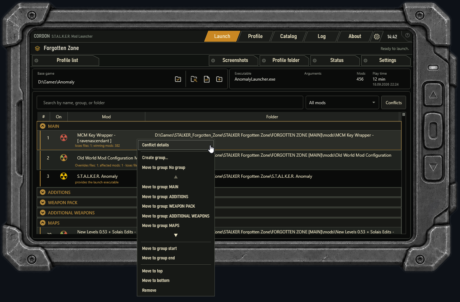460x302 pixels.
Task: Collapse the MAIN group
Action: click(x=43, y=126)
